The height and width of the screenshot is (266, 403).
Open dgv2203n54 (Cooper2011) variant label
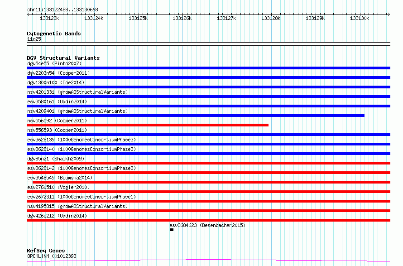click(58, 73)
